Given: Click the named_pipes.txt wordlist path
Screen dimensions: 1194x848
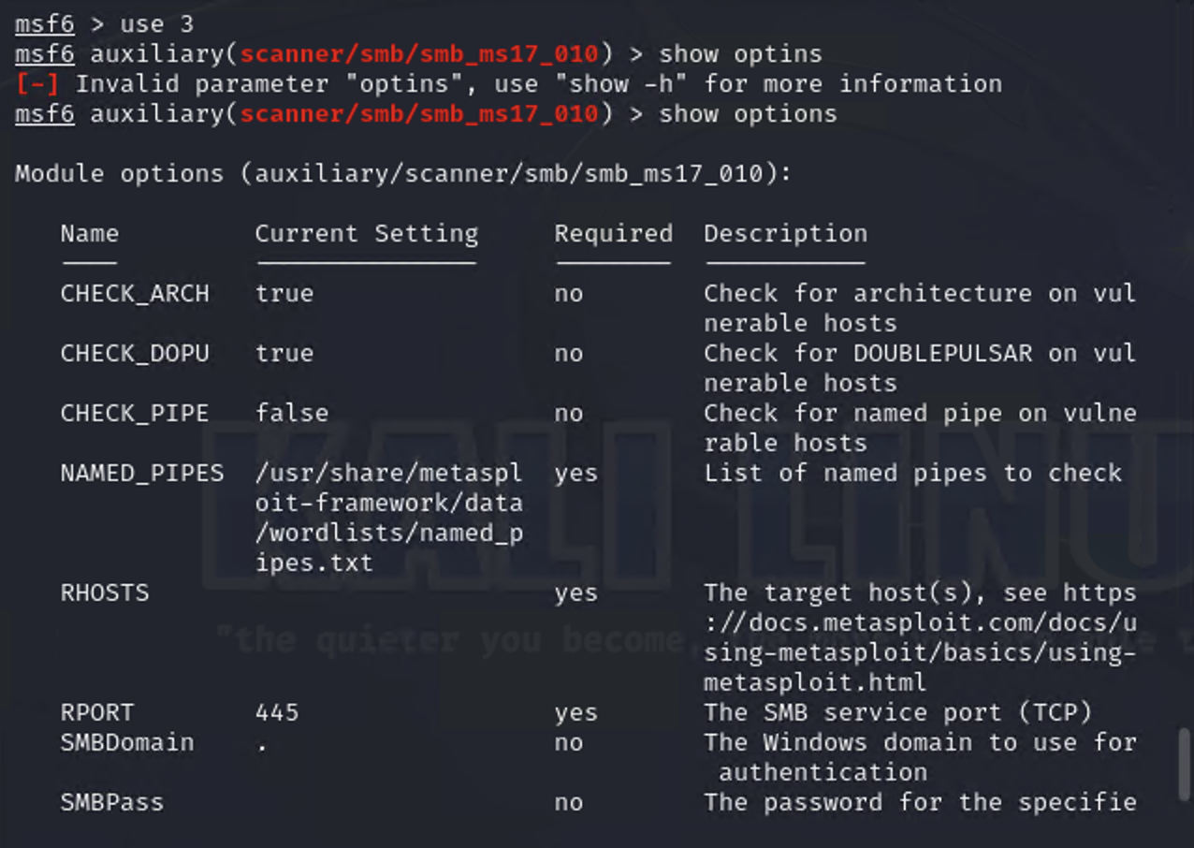Looking at the screenshot, I should coord(389,518).
